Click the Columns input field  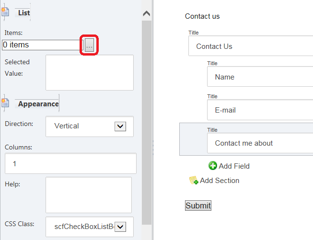[x=70, y=163]
